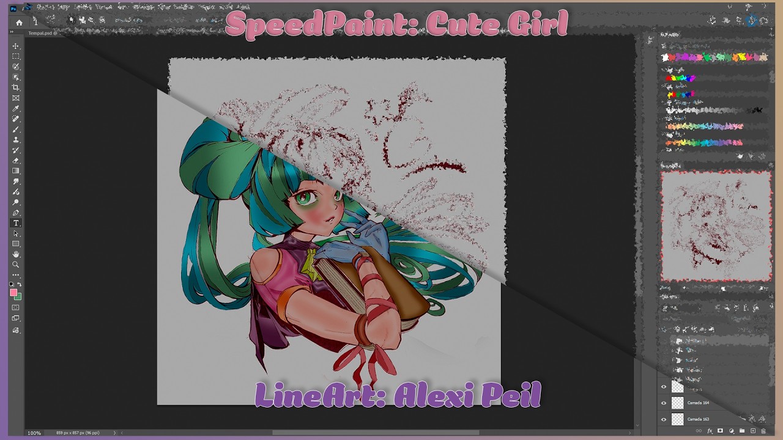Select the Clone Stamp tool
783x440 pixels.
coord(16,139)
